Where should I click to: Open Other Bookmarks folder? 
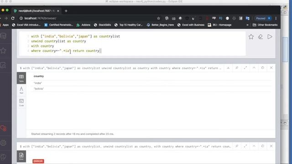click(265, 25)
